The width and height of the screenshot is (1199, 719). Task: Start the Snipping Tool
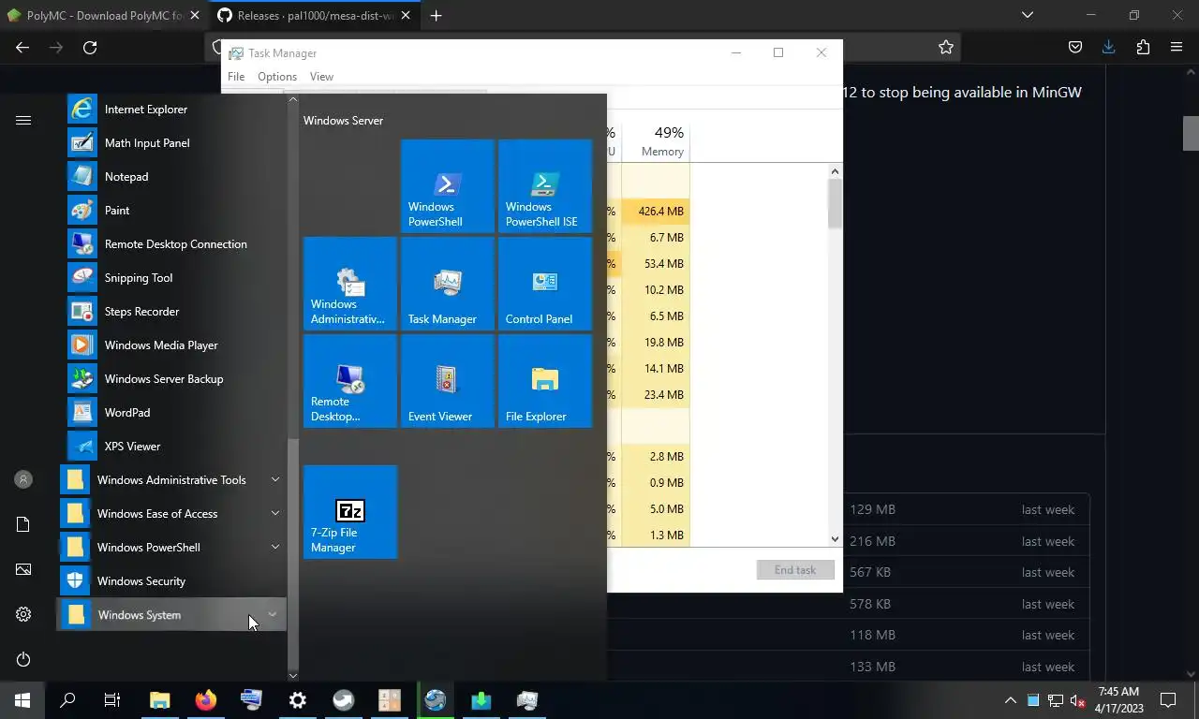click(x=173, y=278)
